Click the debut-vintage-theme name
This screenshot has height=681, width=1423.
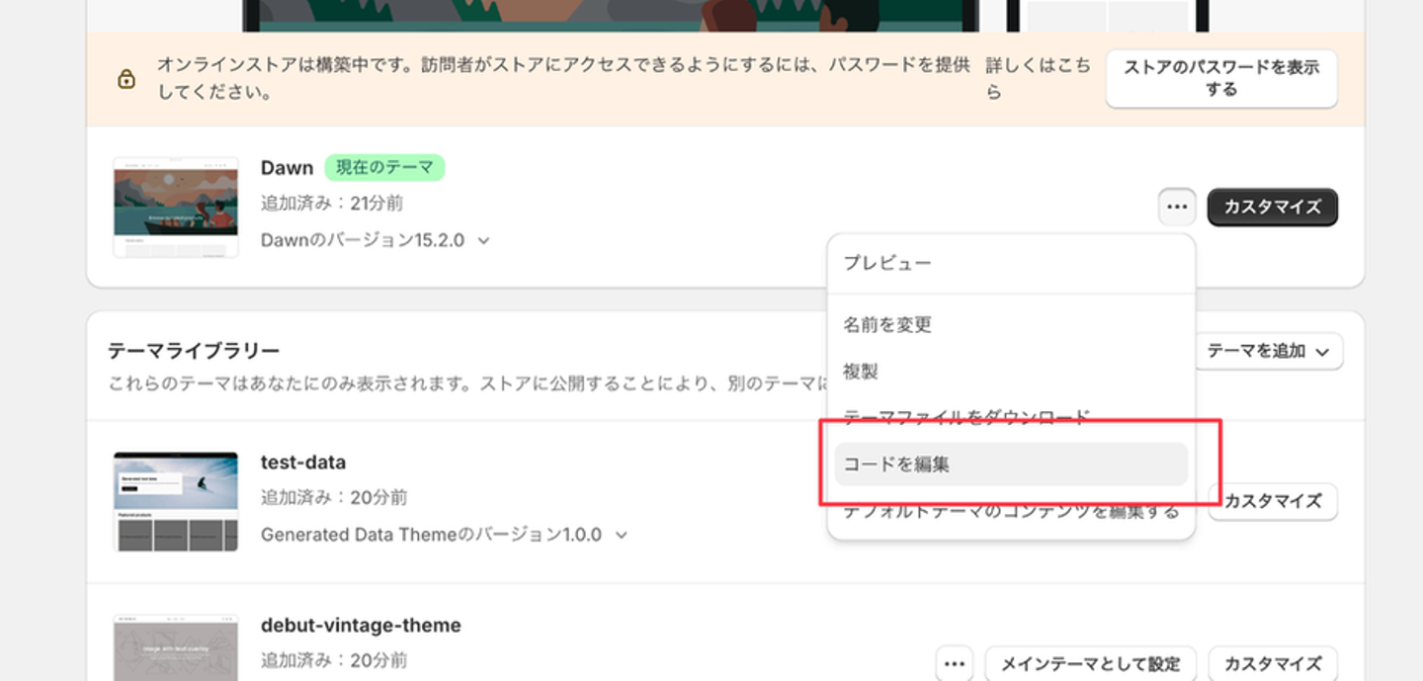tap(361, 626)
